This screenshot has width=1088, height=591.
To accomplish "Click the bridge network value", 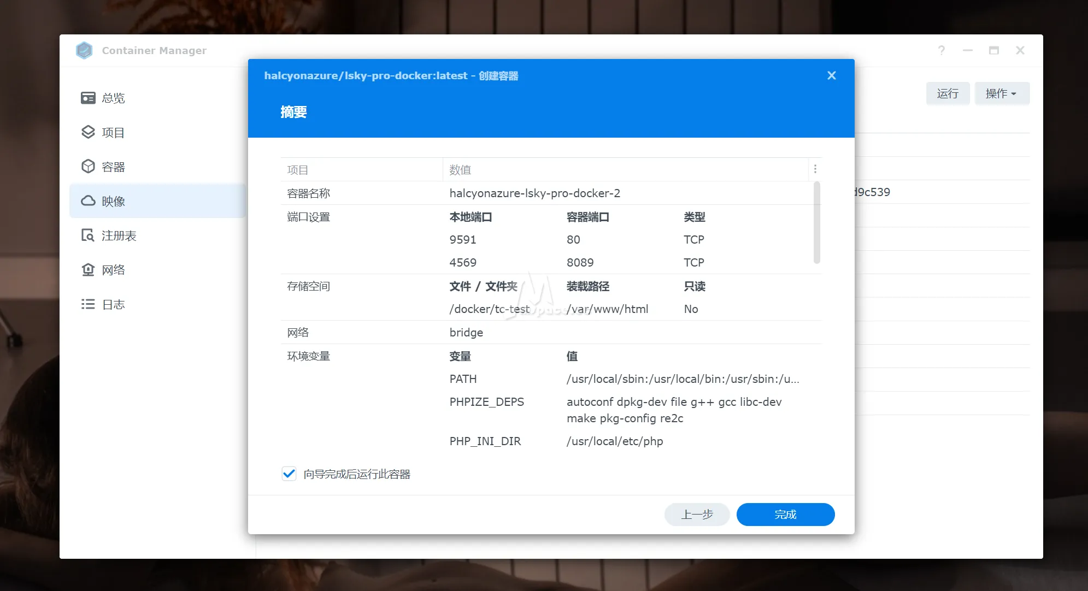I will click(x=466, y=332).
